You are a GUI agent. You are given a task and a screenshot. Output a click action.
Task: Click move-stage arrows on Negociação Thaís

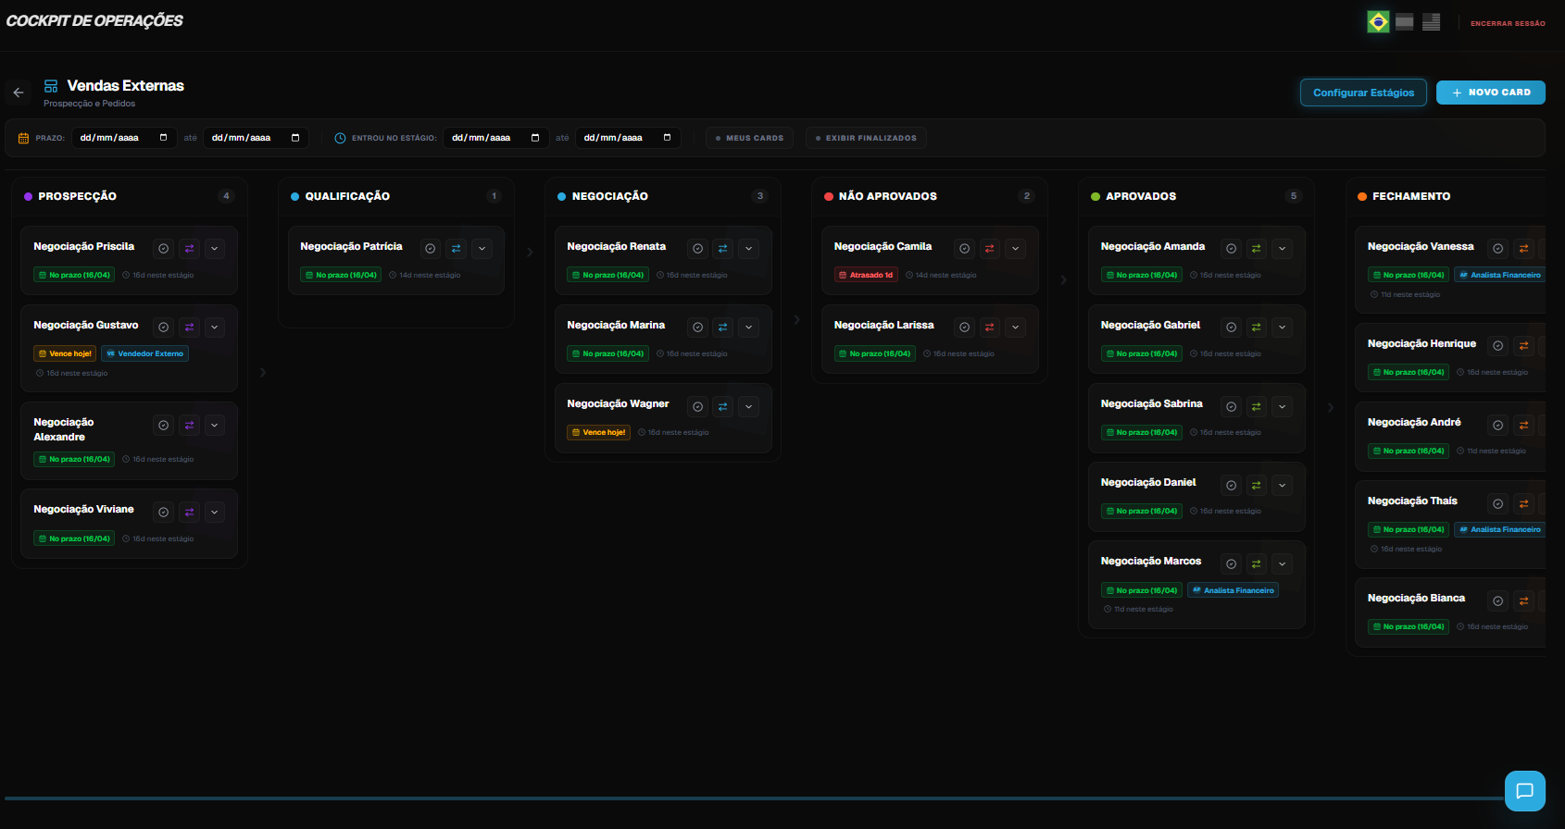(1523, 503)
